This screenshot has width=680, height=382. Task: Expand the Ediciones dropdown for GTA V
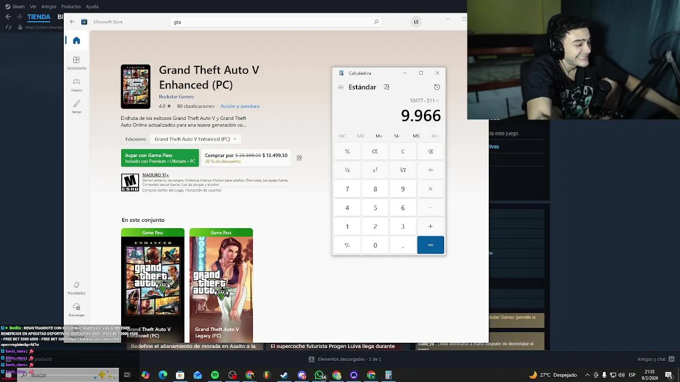click(195, 139)
